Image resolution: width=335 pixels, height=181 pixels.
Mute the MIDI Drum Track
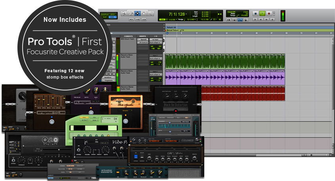pos(114,42)
